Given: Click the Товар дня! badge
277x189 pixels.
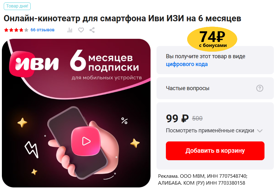Looking at the screenshot, I should [17, 6].
